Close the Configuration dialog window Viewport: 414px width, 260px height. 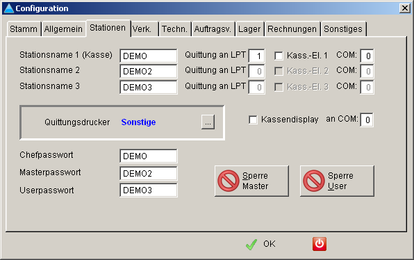(x=404, y=8)
